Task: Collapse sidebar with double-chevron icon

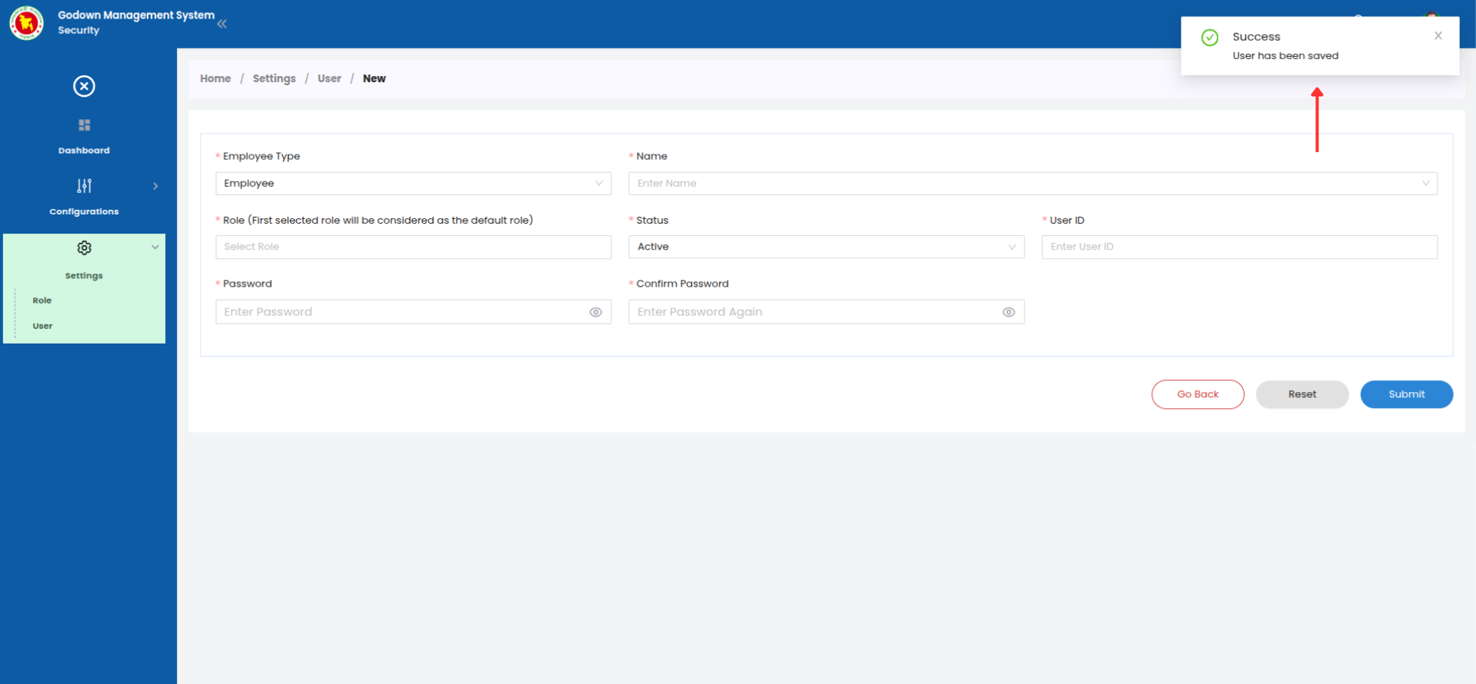Action: 222,24
